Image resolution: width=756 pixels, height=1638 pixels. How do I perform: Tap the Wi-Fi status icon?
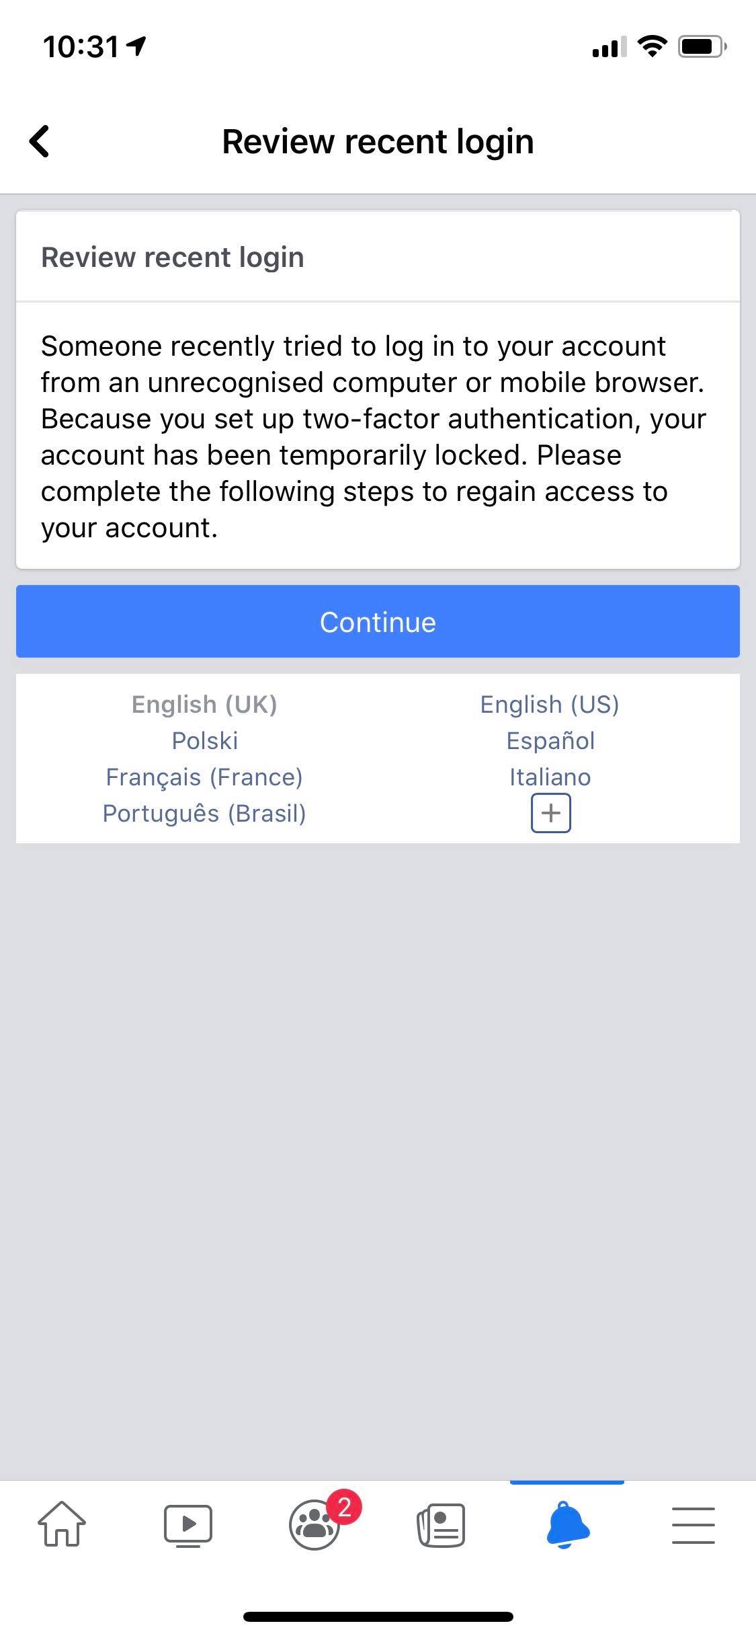point(651,46)
